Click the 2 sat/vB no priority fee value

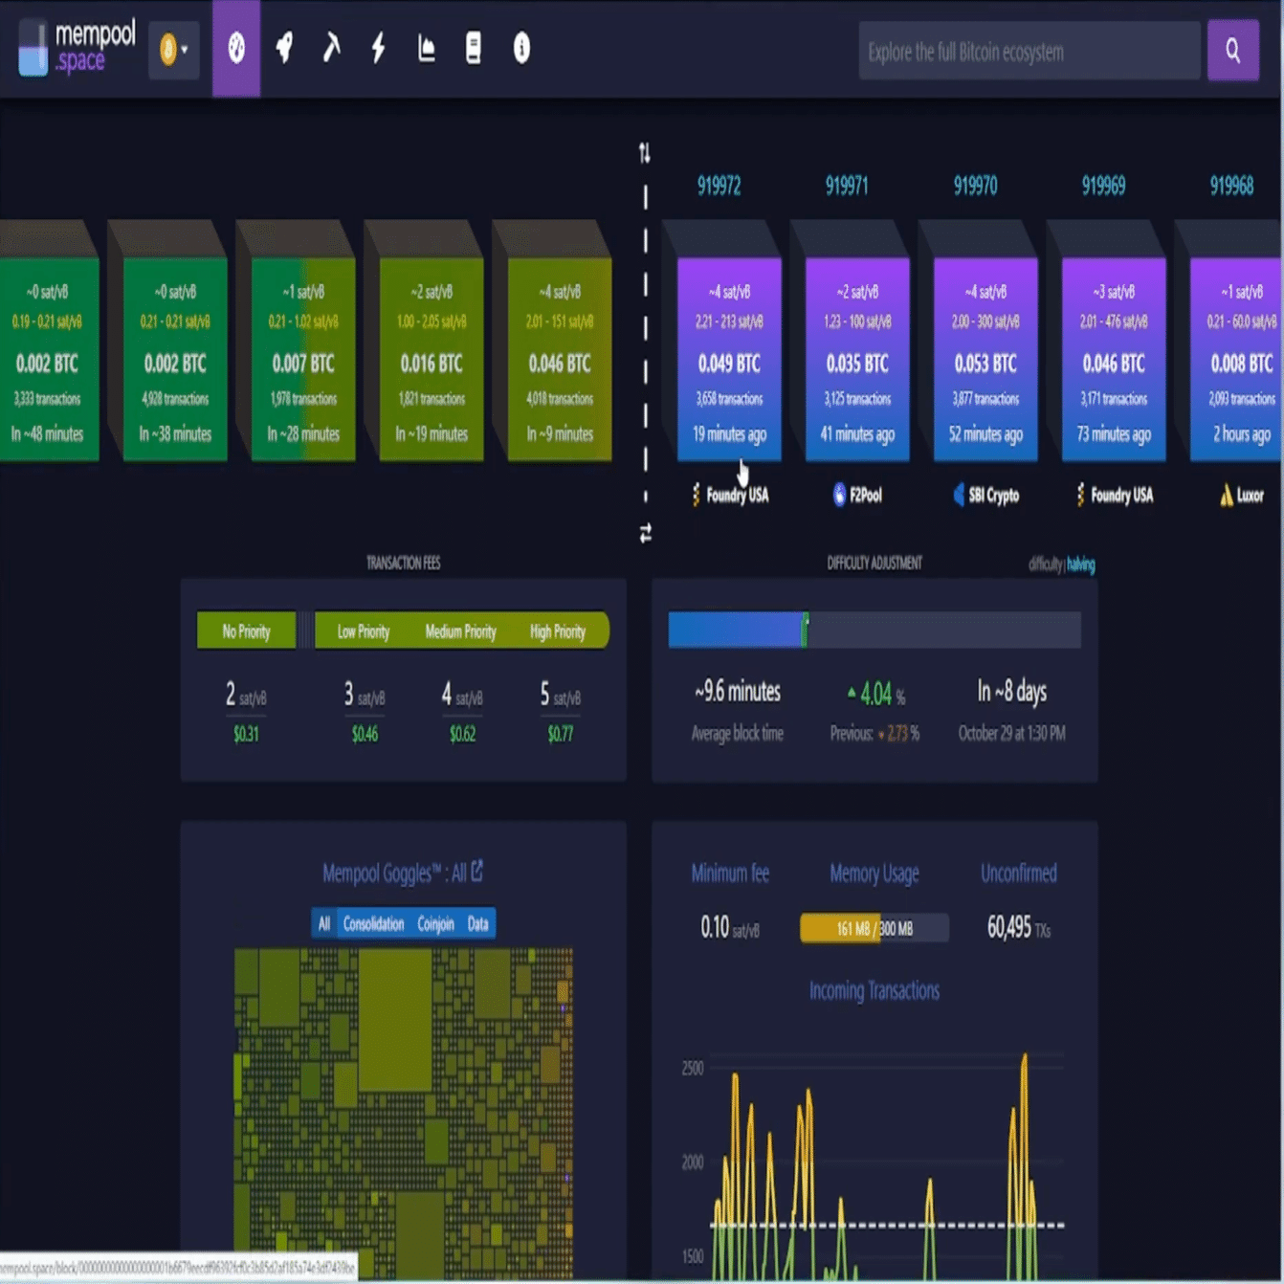246,695
